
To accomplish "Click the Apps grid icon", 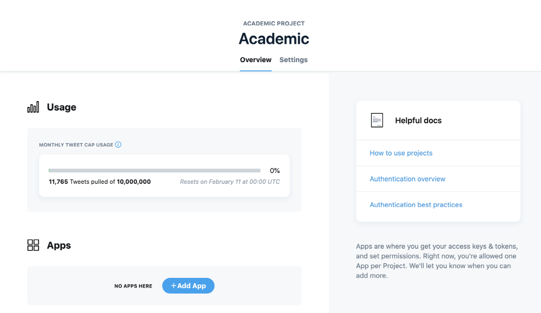I will click(x=33, y=245).
